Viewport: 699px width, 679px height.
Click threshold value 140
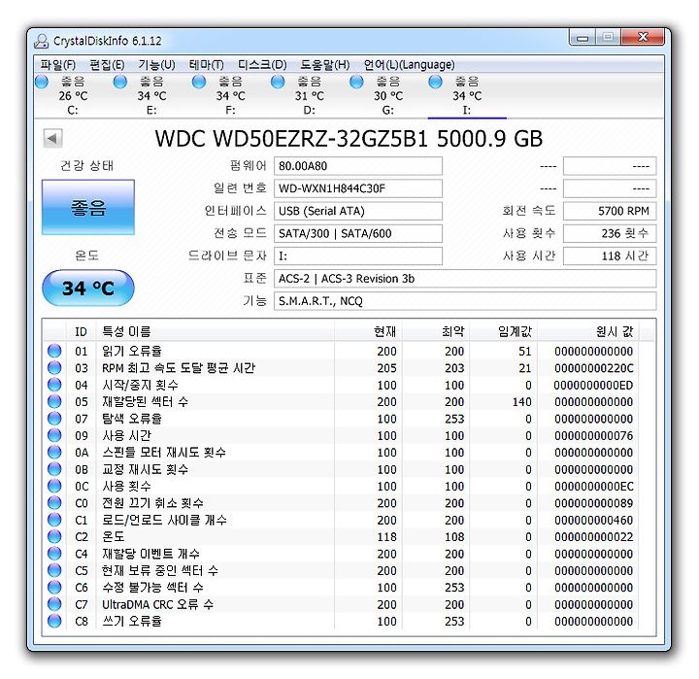(x=521, y=401)
